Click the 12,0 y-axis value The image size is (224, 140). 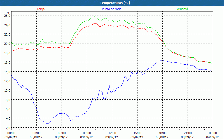7,81
